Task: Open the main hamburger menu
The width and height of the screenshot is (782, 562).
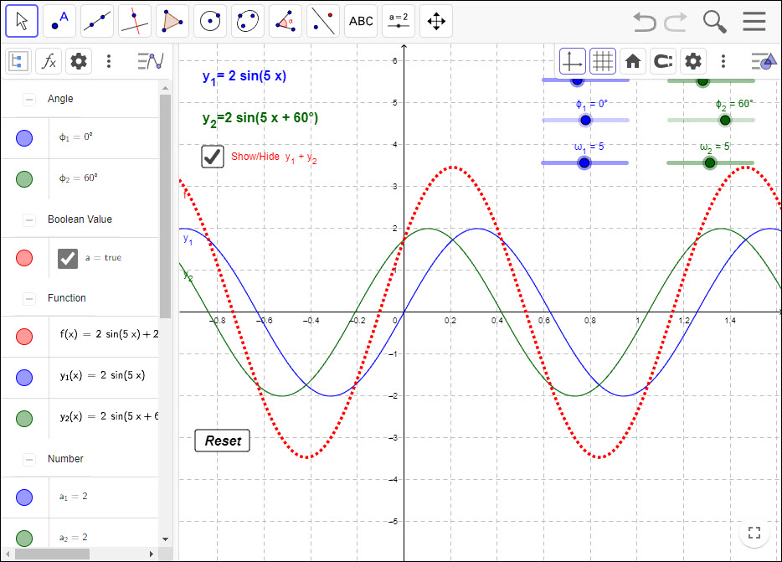Action: click(753, 21)
